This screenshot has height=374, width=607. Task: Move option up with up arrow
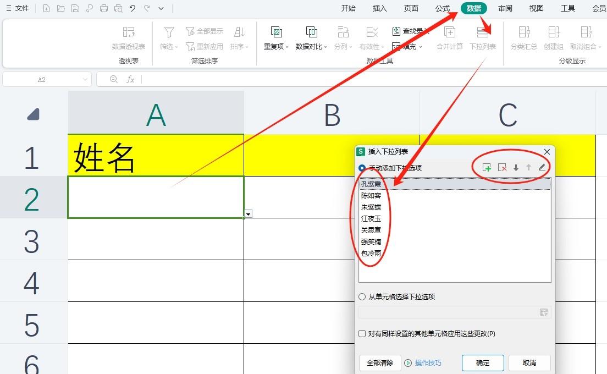528,168
